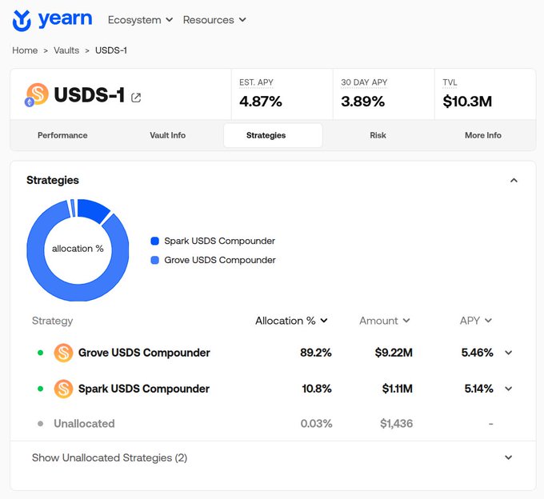Collapse the Strategies section chevron
Image resolution: width=544 pixels, height=499 pixels.
[514, 180]
